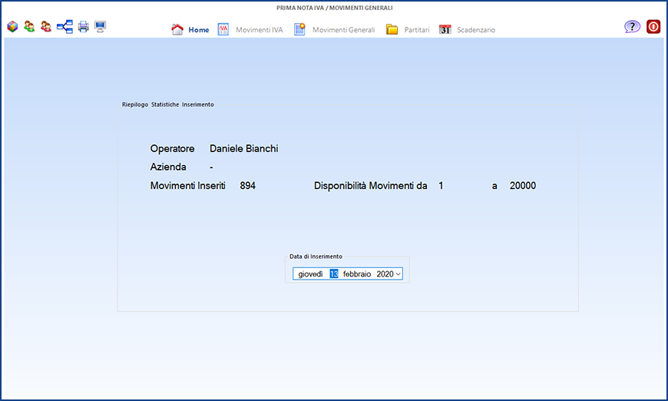
Task: Switch to Movimenti Generali tab
Action: 335,30
